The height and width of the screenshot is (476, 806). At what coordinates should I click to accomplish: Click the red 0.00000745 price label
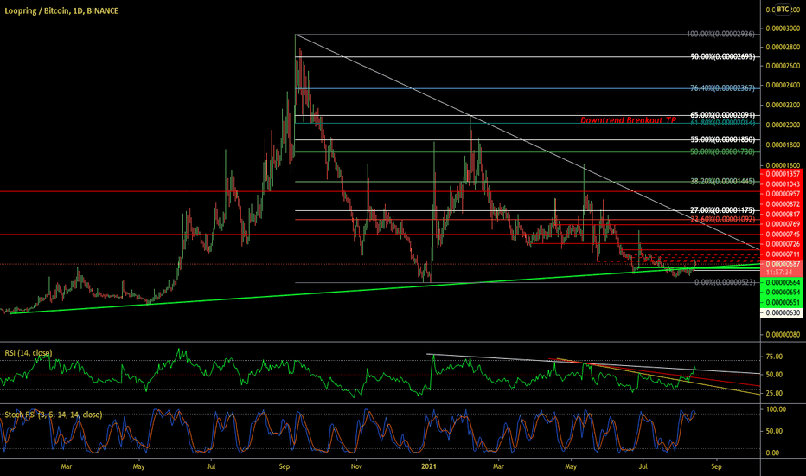(x=782, y=235)
